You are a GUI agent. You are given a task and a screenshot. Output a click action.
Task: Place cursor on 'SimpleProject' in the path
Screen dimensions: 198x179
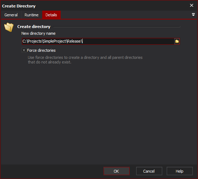(x=54, y=41)
